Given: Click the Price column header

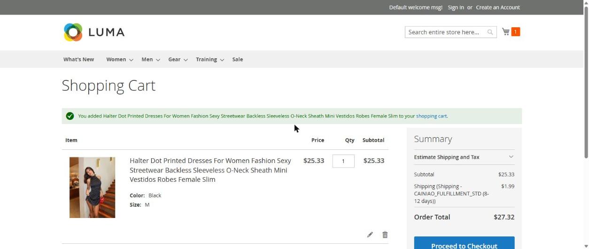Looking at the screenshot, I should tap(318, 140).
